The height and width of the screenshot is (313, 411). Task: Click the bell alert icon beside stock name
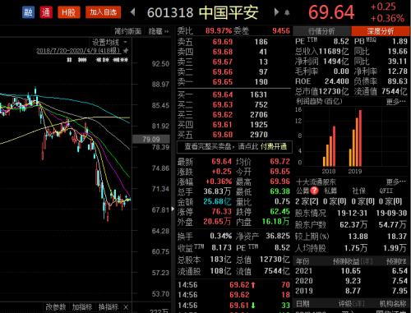287,12
